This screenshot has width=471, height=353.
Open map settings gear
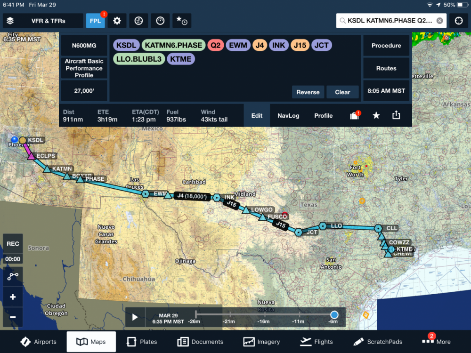tap(117, 21)
